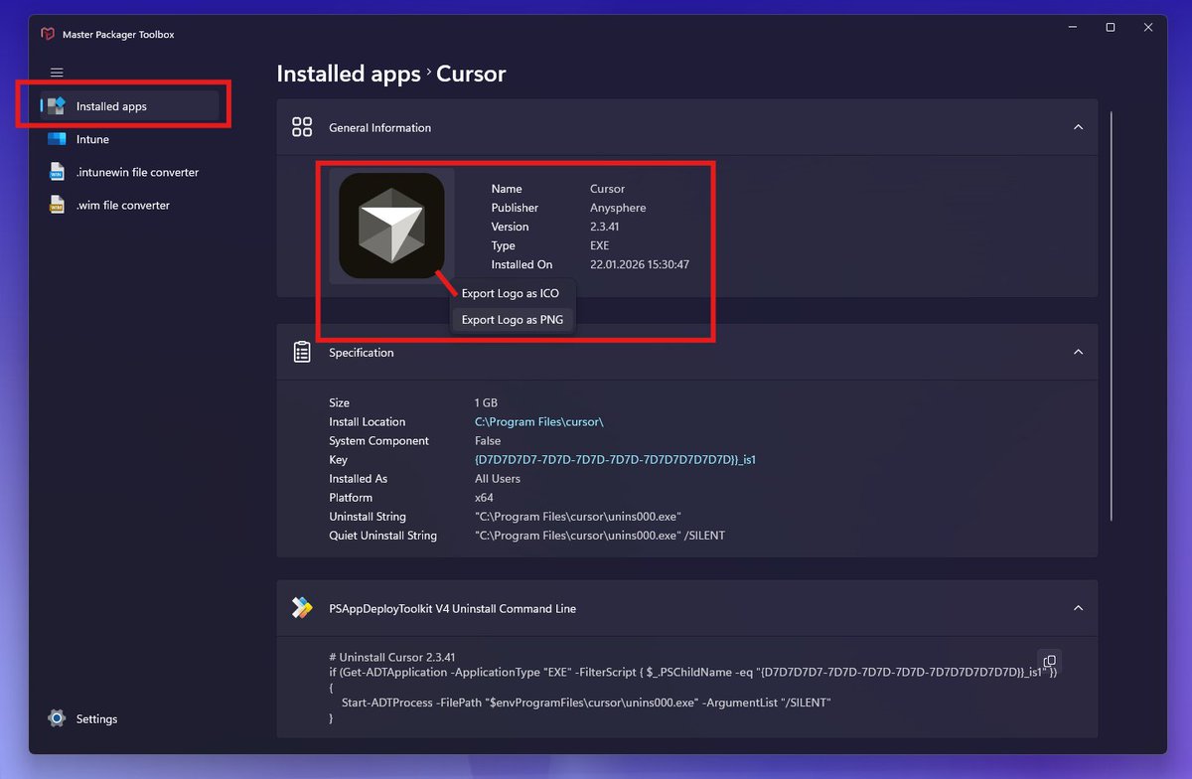The height and width of the screenshot is (779, 1192).
Task: Click the PSAppDeployToolkit section icon
Action: (x=302, y=608)
